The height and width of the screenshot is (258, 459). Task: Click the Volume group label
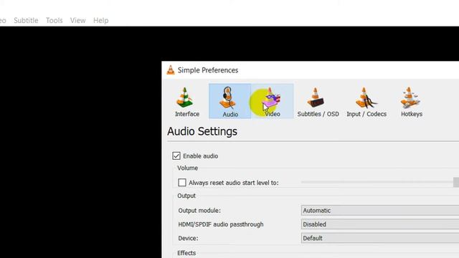pyautogui.click(x=187, y=168)
